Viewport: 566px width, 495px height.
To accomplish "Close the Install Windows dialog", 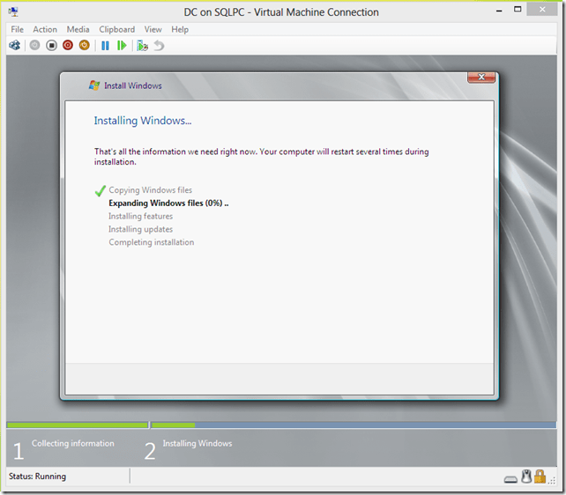I will coord(480,78).
